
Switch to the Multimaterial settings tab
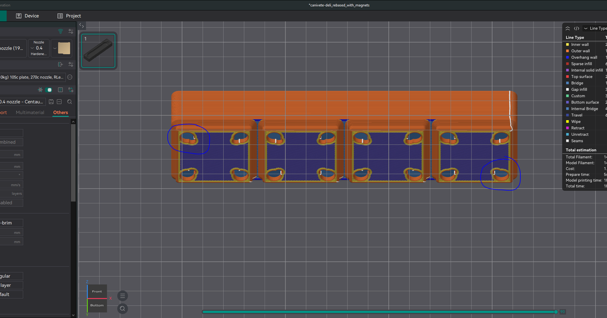click(30, 113)
